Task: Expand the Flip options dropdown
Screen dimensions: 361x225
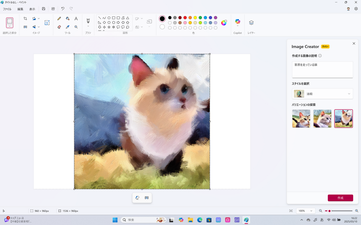Action: [39, 27]
